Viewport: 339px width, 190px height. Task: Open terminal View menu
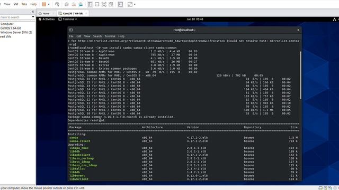click(87, 36)
